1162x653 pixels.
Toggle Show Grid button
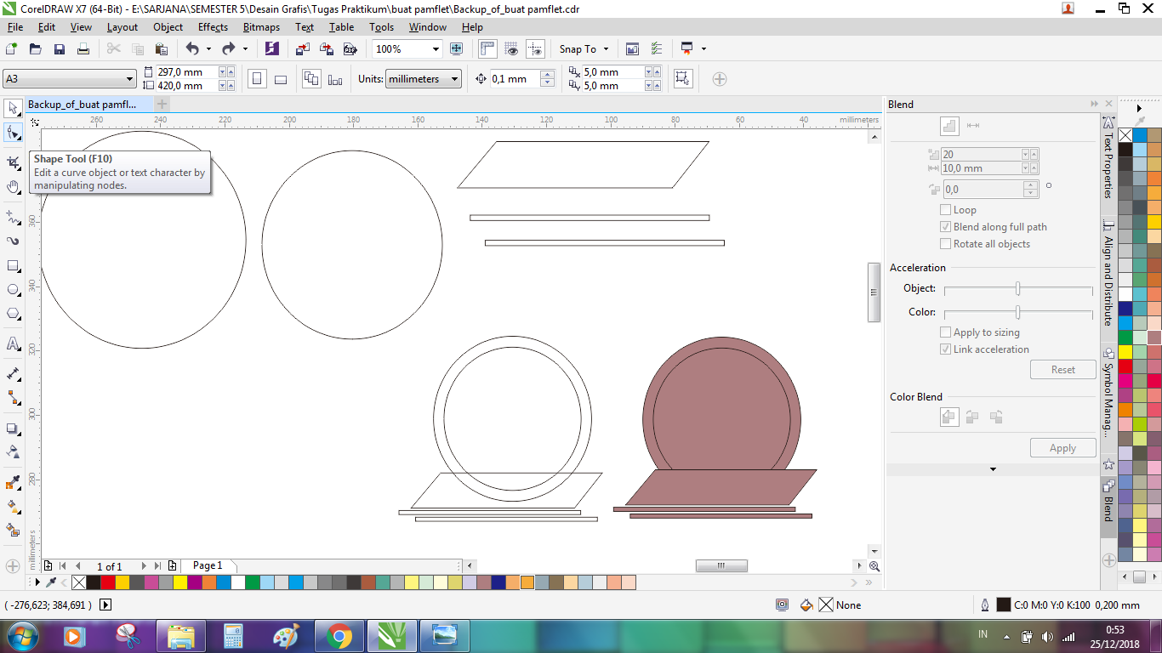coord(511,48)
